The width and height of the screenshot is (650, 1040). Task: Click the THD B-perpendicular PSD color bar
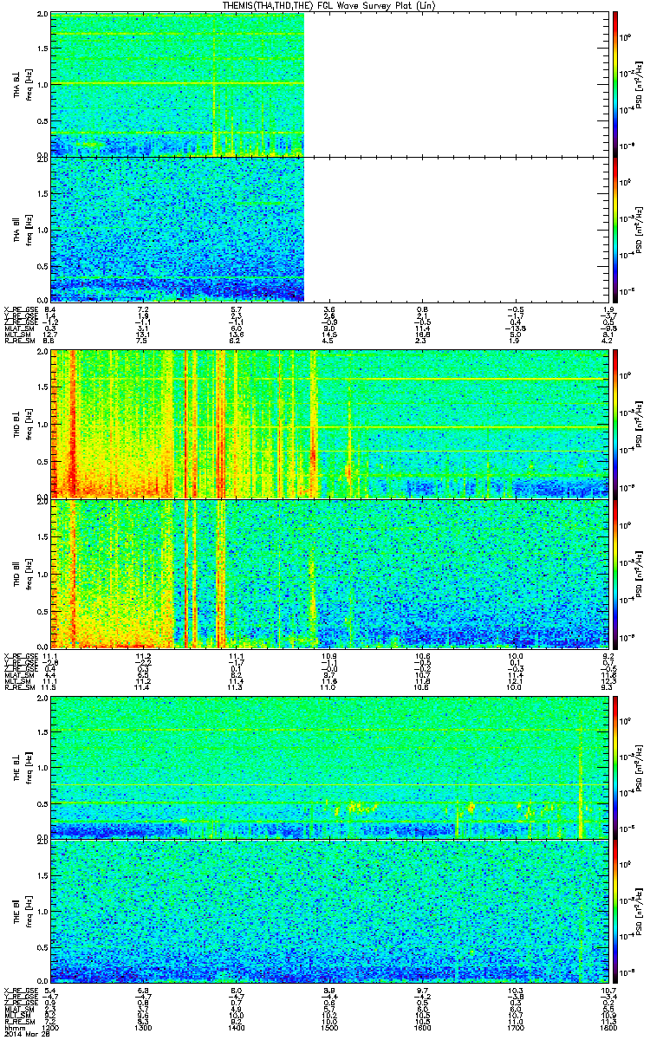click(614, 424)
